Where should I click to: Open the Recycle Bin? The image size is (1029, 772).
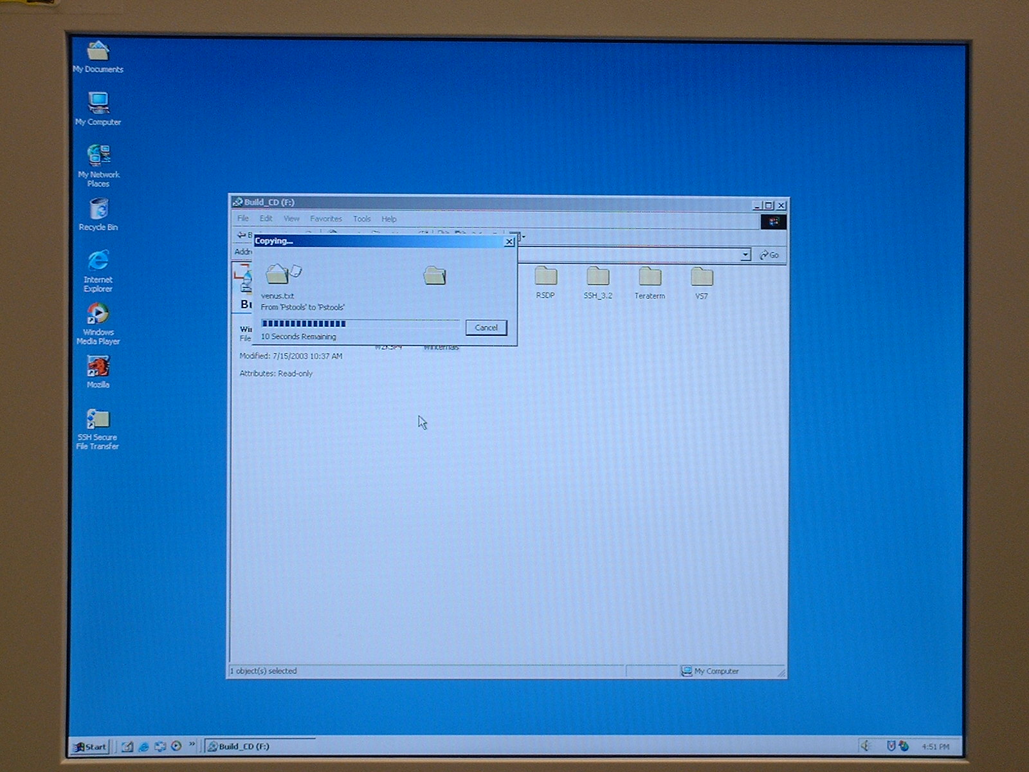pyautogui.click(x=98, y=210)
